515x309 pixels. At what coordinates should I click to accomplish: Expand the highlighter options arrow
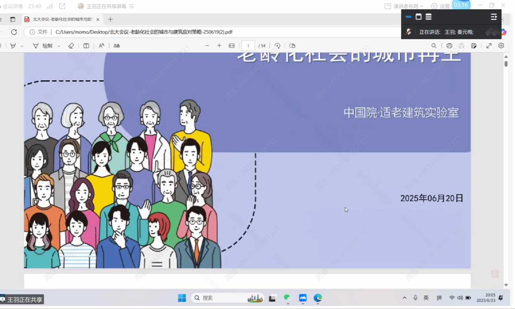pos(22,46)
